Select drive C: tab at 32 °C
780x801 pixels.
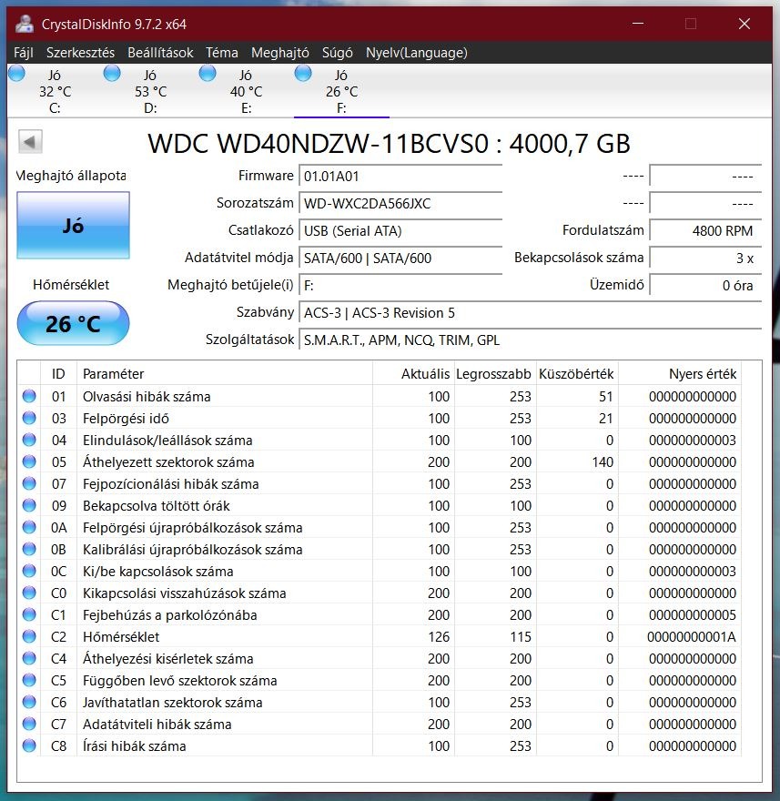(55, 91)
